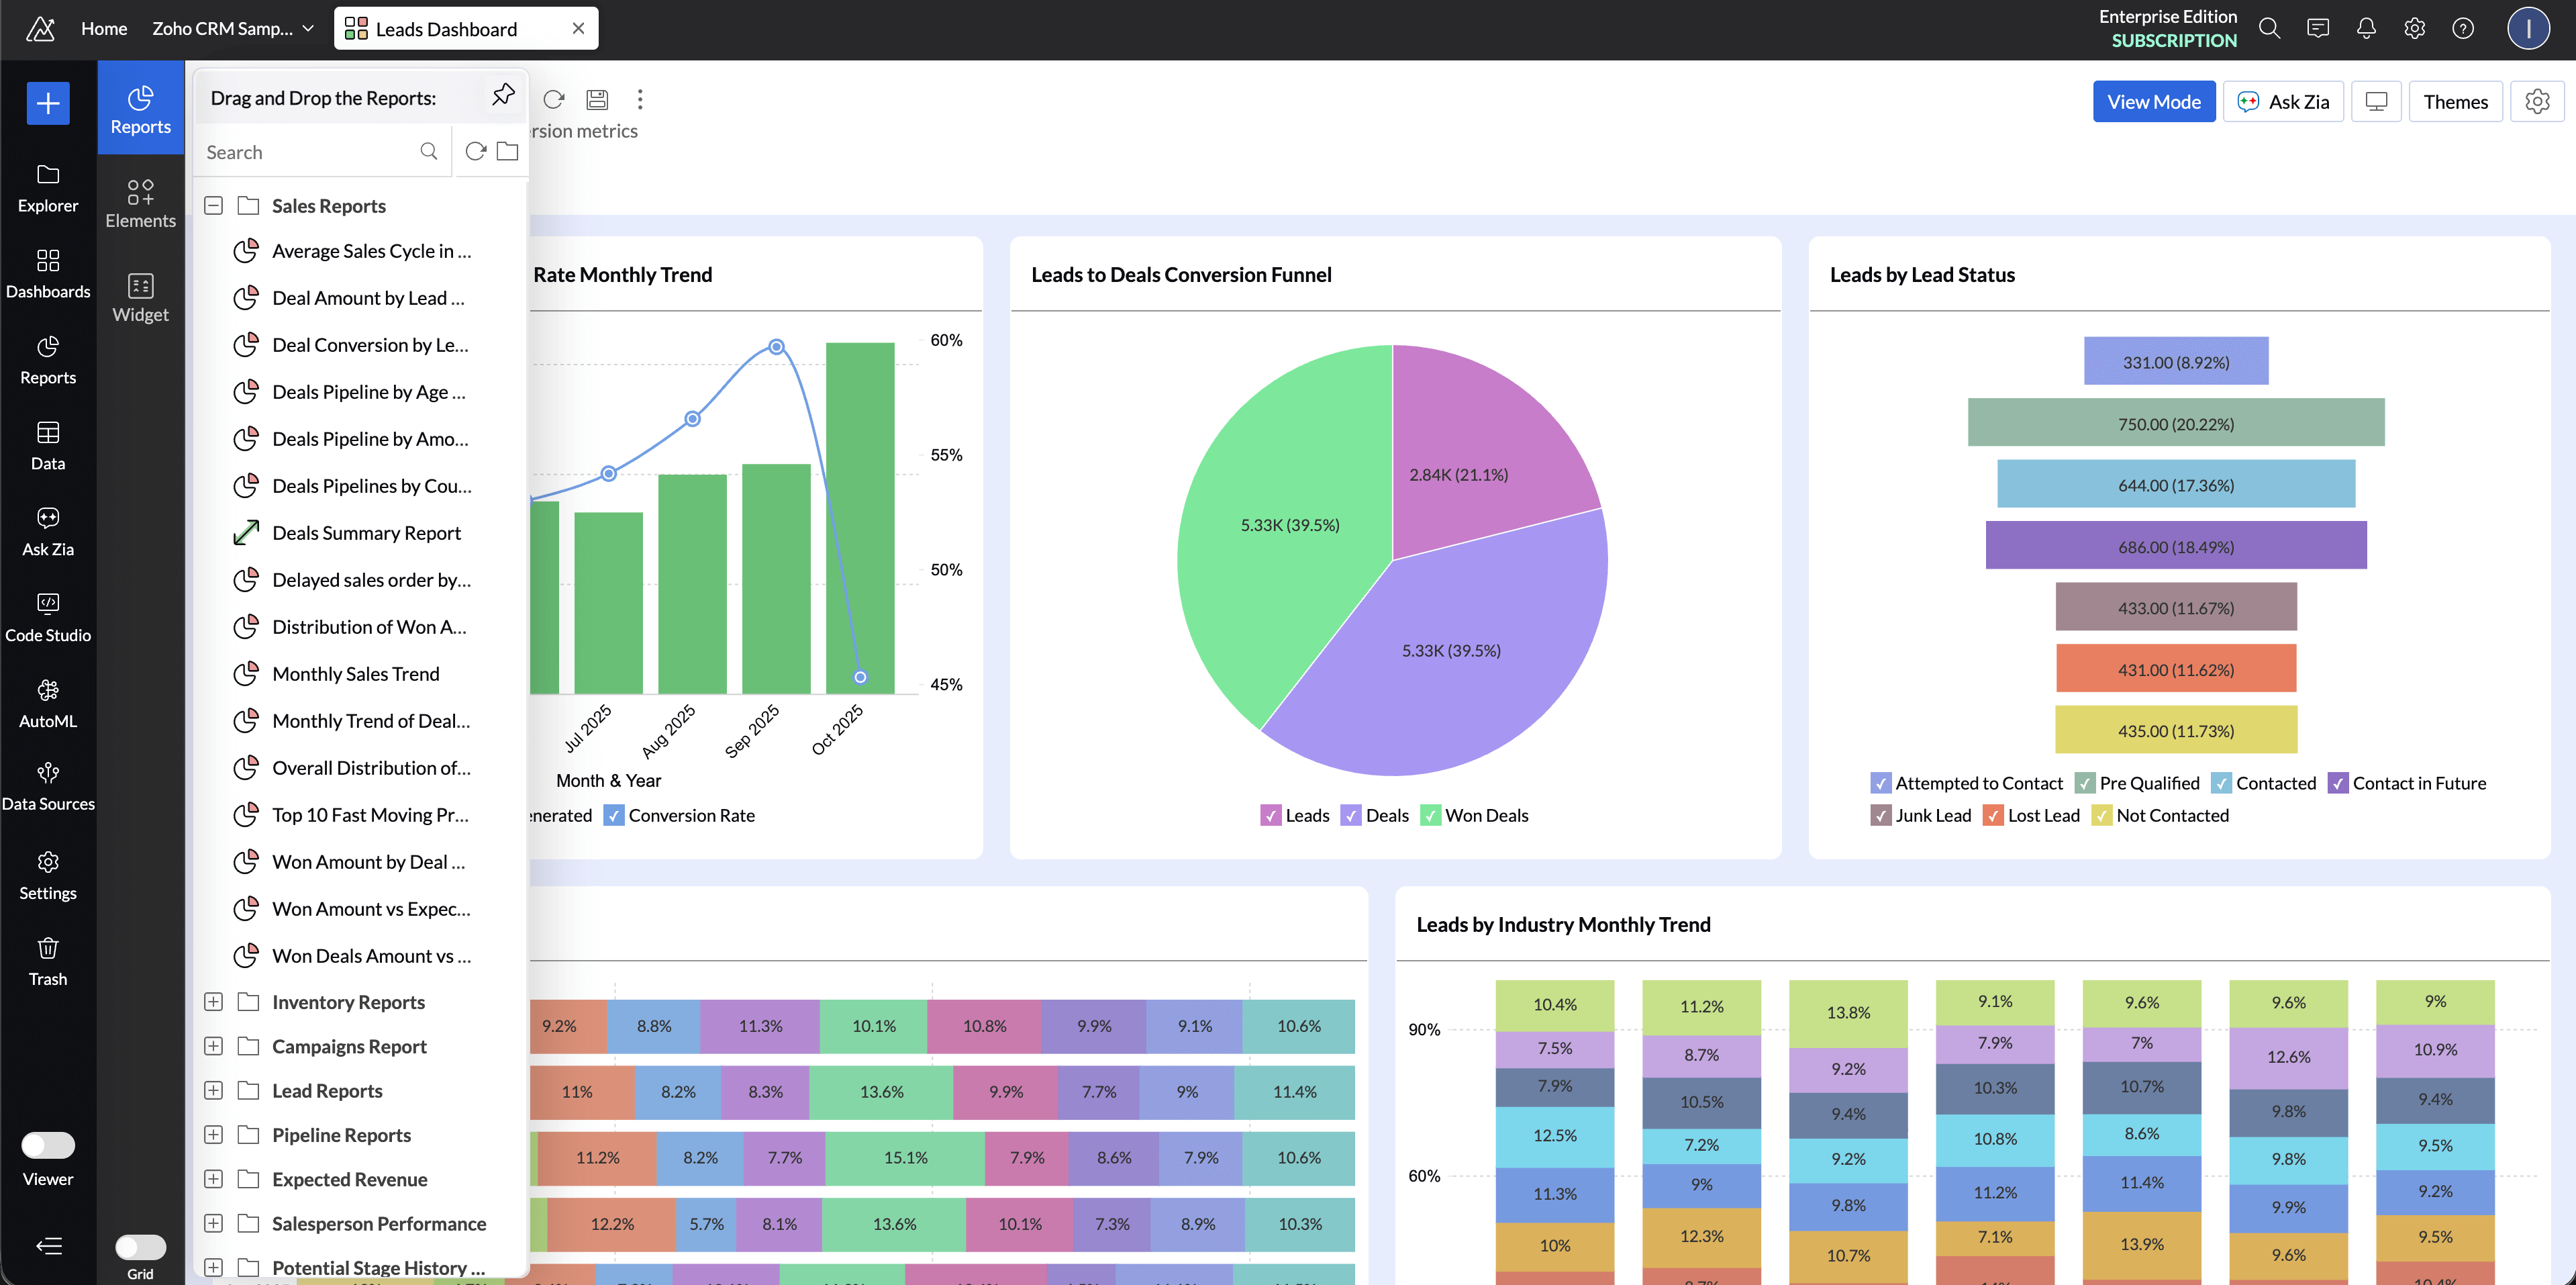Toggle the Viewer switch in the sidebar
This screenshot has width=2576, height=1285.
pyautogui.click(x=47, y=1145)
